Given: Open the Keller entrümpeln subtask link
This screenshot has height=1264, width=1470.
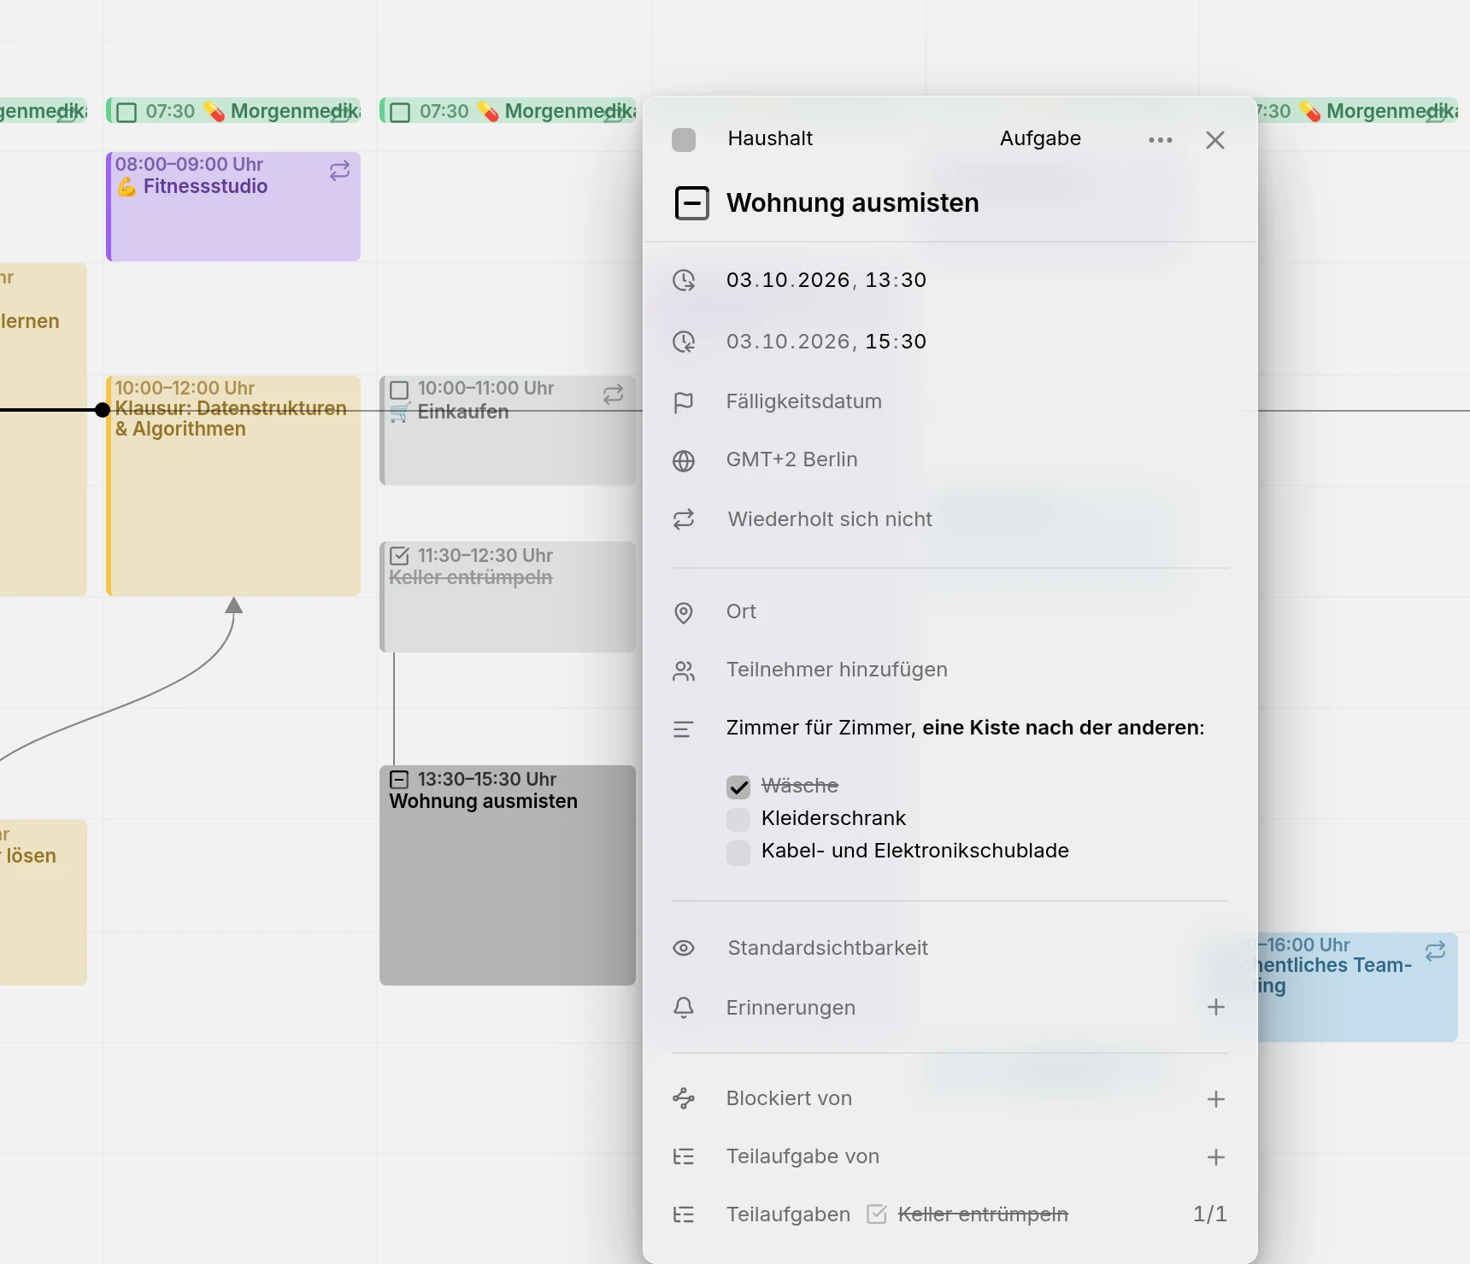Looking at the screenshot, I should click(983, 1214).
